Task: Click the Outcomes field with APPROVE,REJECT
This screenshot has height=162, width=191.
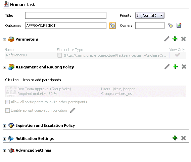Action: (66, 25)
